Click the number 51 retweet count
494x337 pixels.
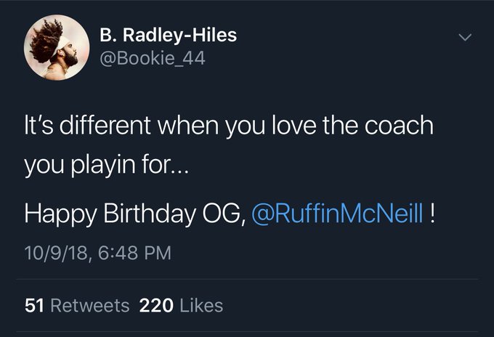point(33,305)
